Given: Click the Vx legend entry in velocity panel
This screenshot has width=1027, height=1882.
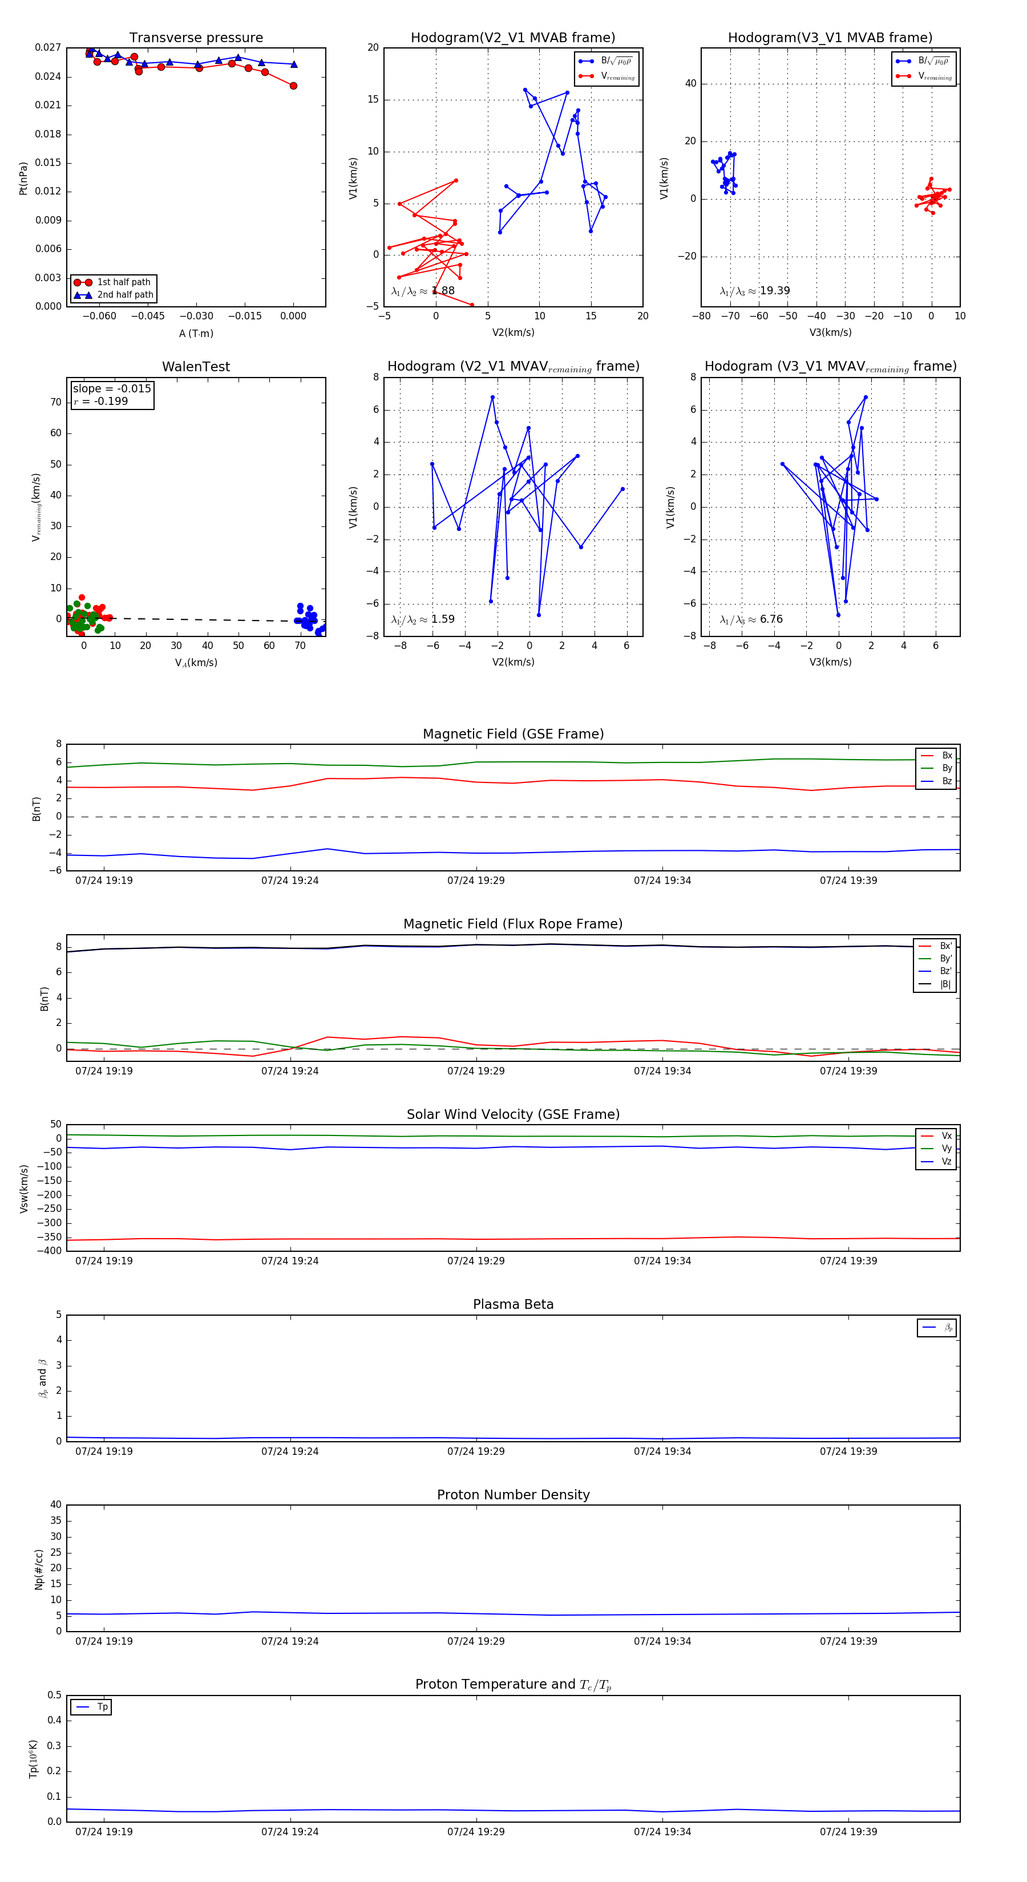Looking at the screenshot, I should click(936, 1135).
